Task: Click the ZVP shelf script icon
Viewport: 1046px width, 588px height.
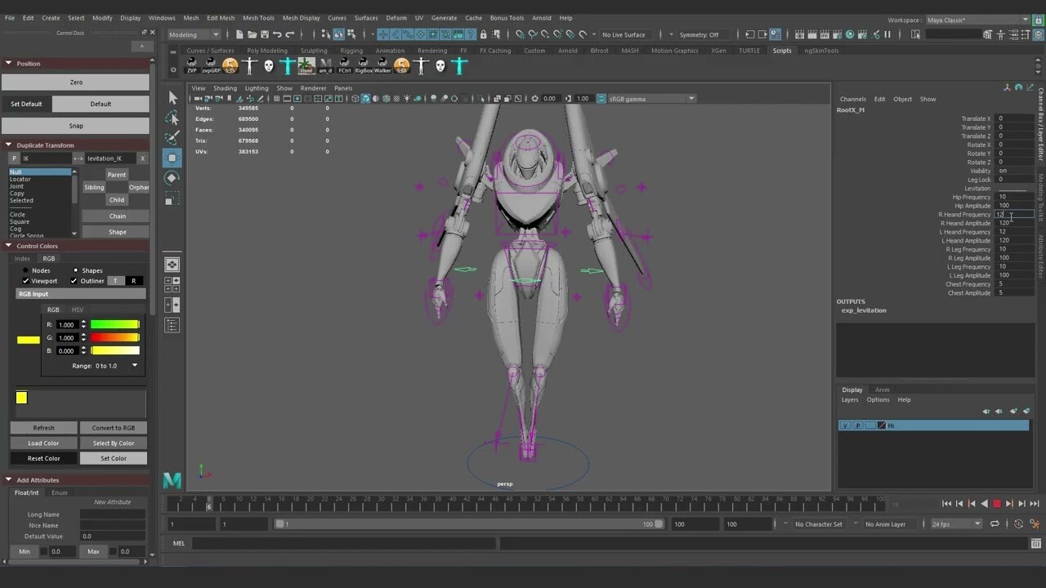Action: pos(192,65)
